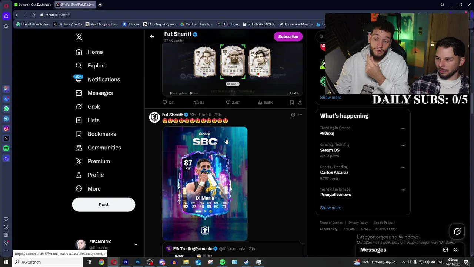The width and height of the screenshot is (474, 267).
Task: Open Communities page
Action: click(x=98, y=148)
